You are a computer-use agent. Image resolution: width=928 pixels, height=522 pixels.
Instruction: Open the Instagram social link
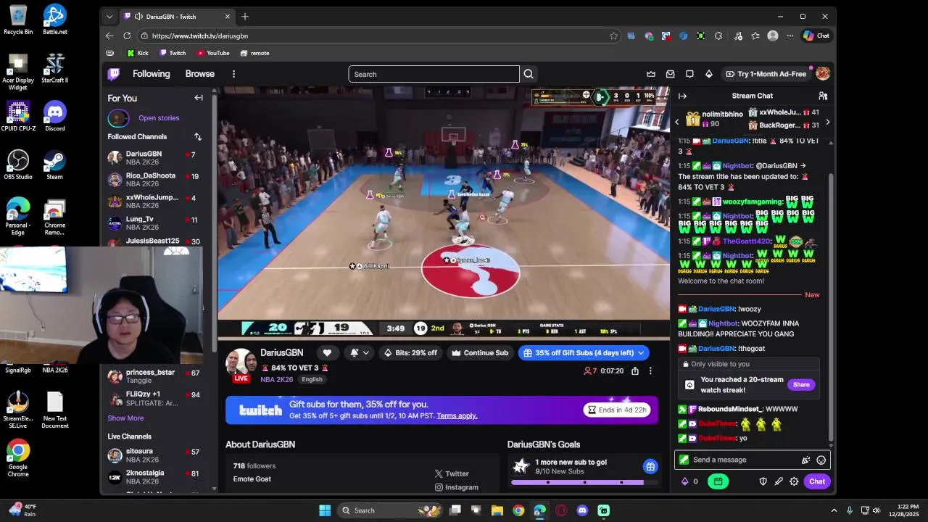pos(457,487)
